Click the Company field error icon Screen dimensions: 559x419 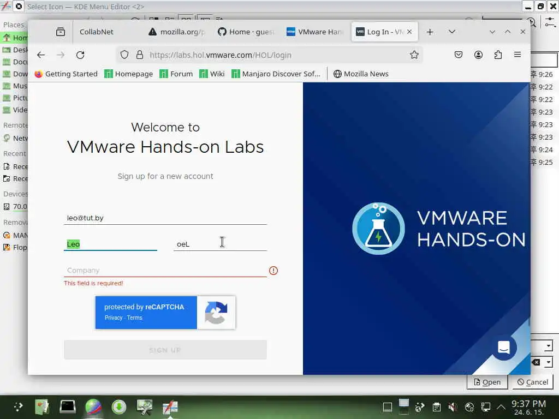[273, 271]
